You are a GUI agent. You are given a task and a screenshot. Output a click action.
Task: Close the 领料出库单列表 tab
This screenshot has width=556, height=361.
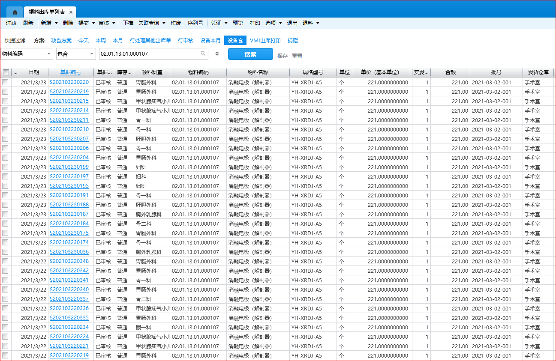[x=71, y=12]
